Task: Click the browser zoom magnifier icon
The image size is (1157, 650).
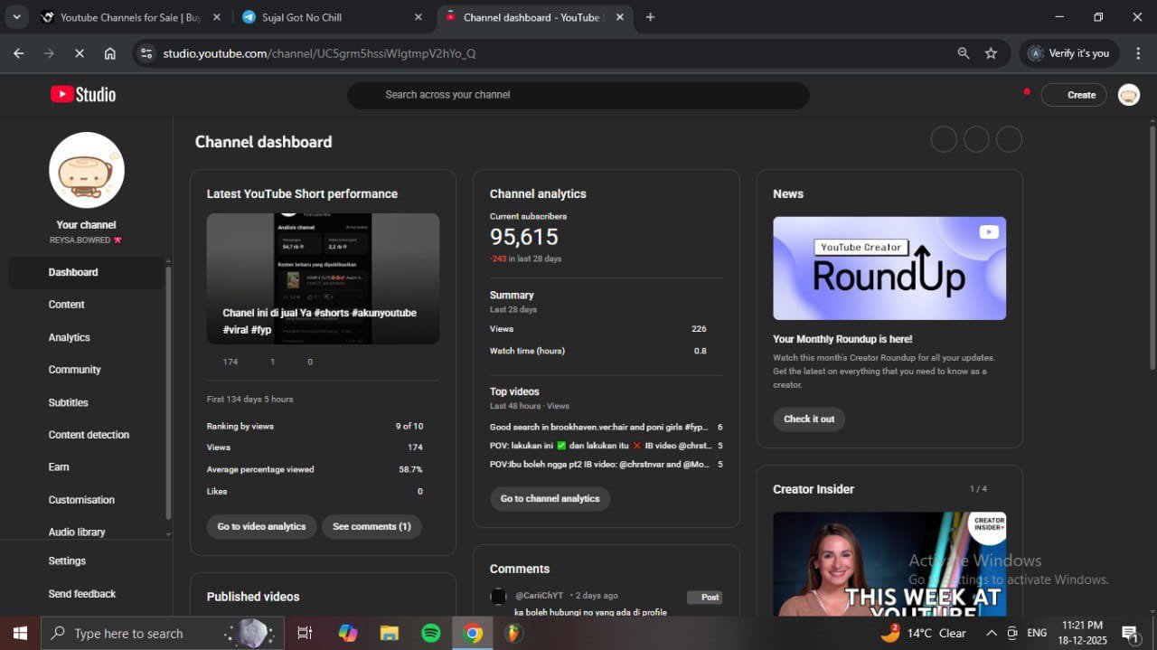Action: 964,53
